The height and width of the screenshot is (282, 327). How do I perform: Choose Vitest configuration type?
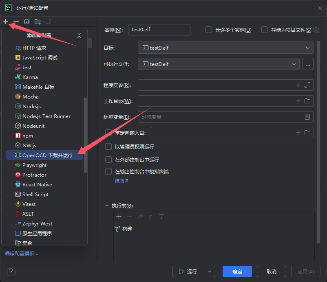[x=44, y=204]
